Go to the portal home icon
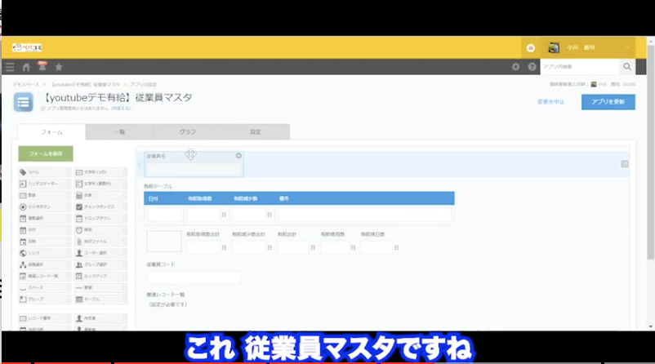Viewport: 655px width, 364px height. point(26,67)
